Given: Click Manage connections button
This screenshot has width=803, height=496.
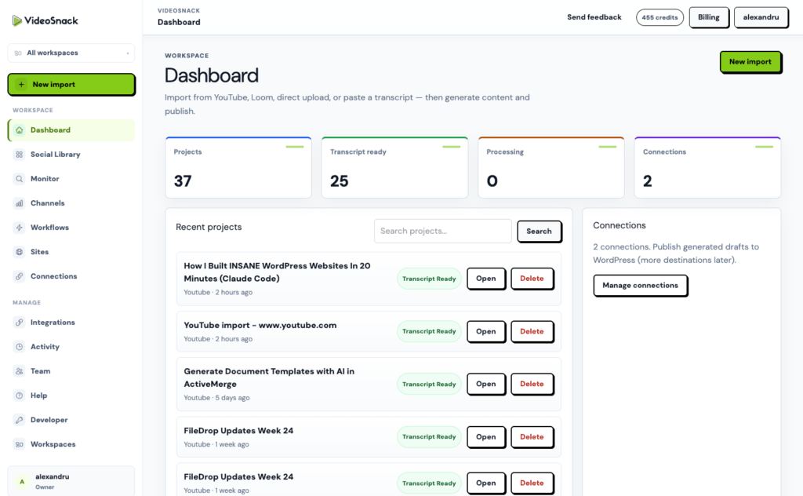Looking at the screenshot, I should (x=640, y=286).
